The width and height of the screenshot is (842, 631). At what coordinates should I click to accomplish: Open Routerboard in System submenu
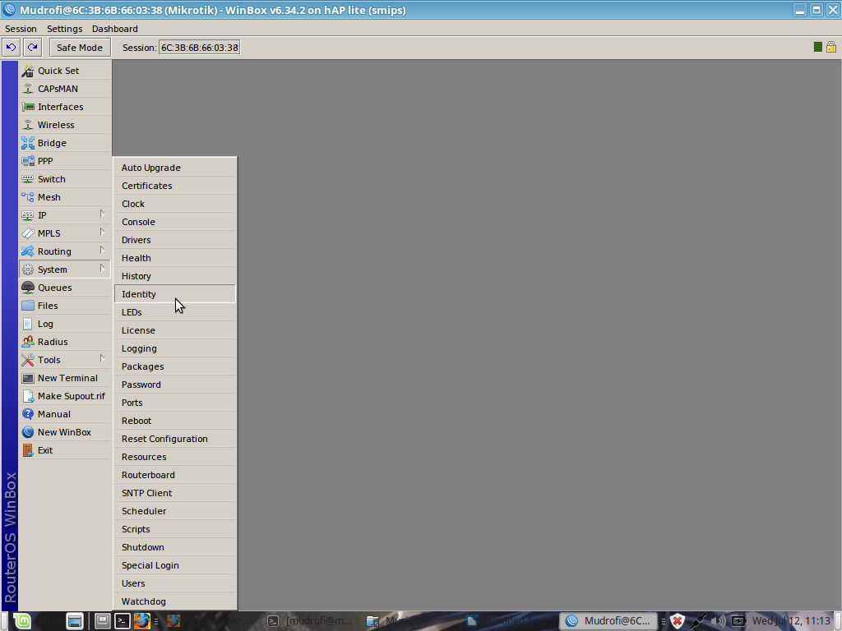click(175, 475)
